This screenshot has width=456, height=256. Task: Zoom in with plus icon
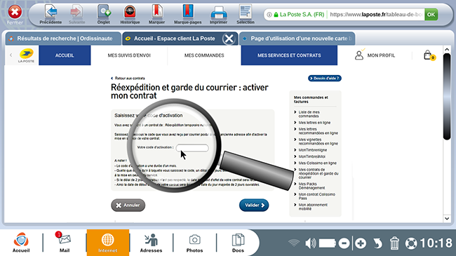[x=361, y=243]
